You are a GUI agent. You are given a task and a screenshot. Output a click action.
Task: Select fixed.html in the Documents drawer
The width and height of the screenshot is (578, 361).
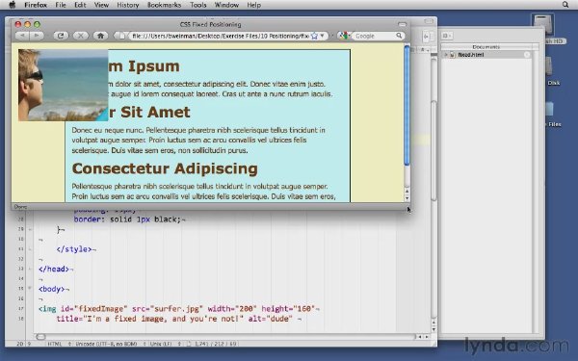click(486, 55)
